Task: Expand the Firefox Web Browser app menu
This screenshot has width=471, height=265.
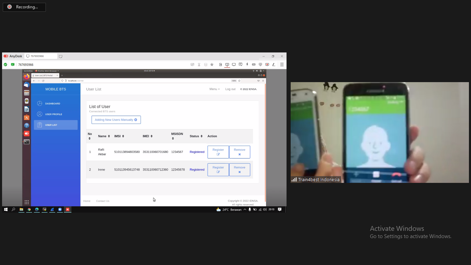Action: 47,71
